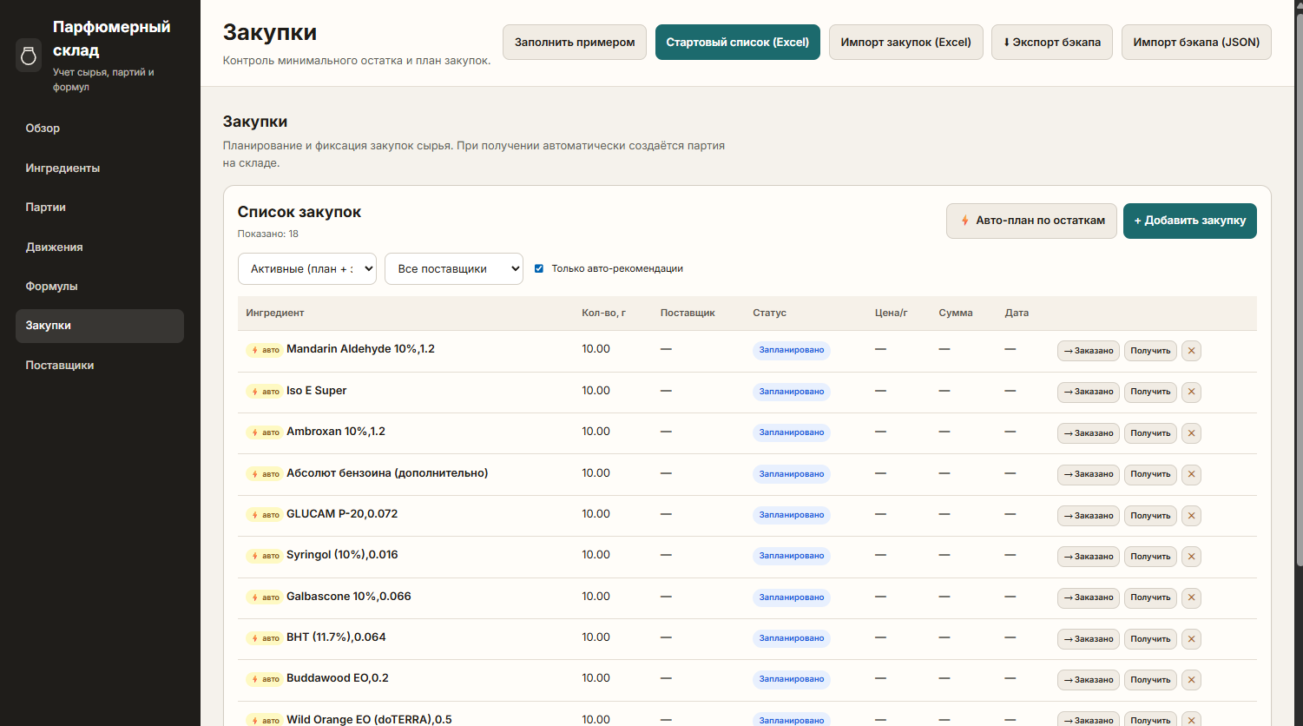
Task: Open the Ингредиенты sidebar section
Action: [x=63, y=168]
